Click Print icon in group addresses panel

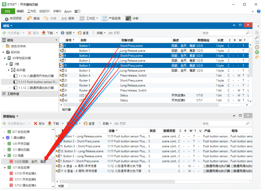pos(116,124)
